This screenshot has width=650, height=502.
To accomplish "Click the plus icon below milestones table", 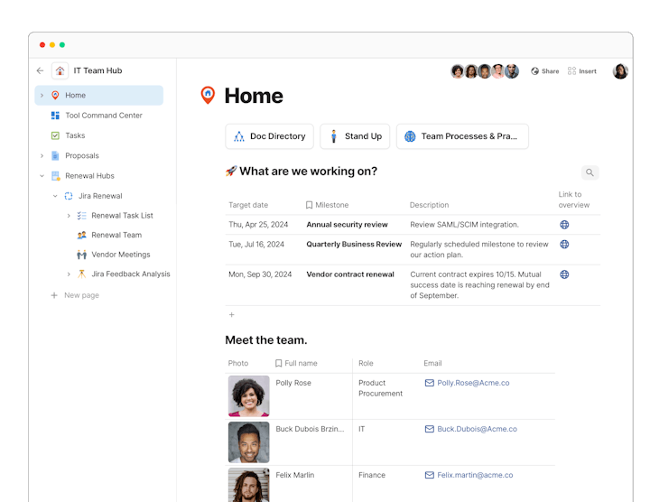I will (231, 315).
